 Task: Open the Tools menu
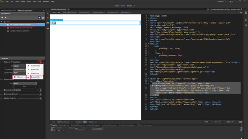(29, 1)
